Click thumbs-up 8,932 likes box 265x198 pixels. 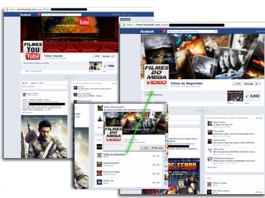(x=253, y=96)
